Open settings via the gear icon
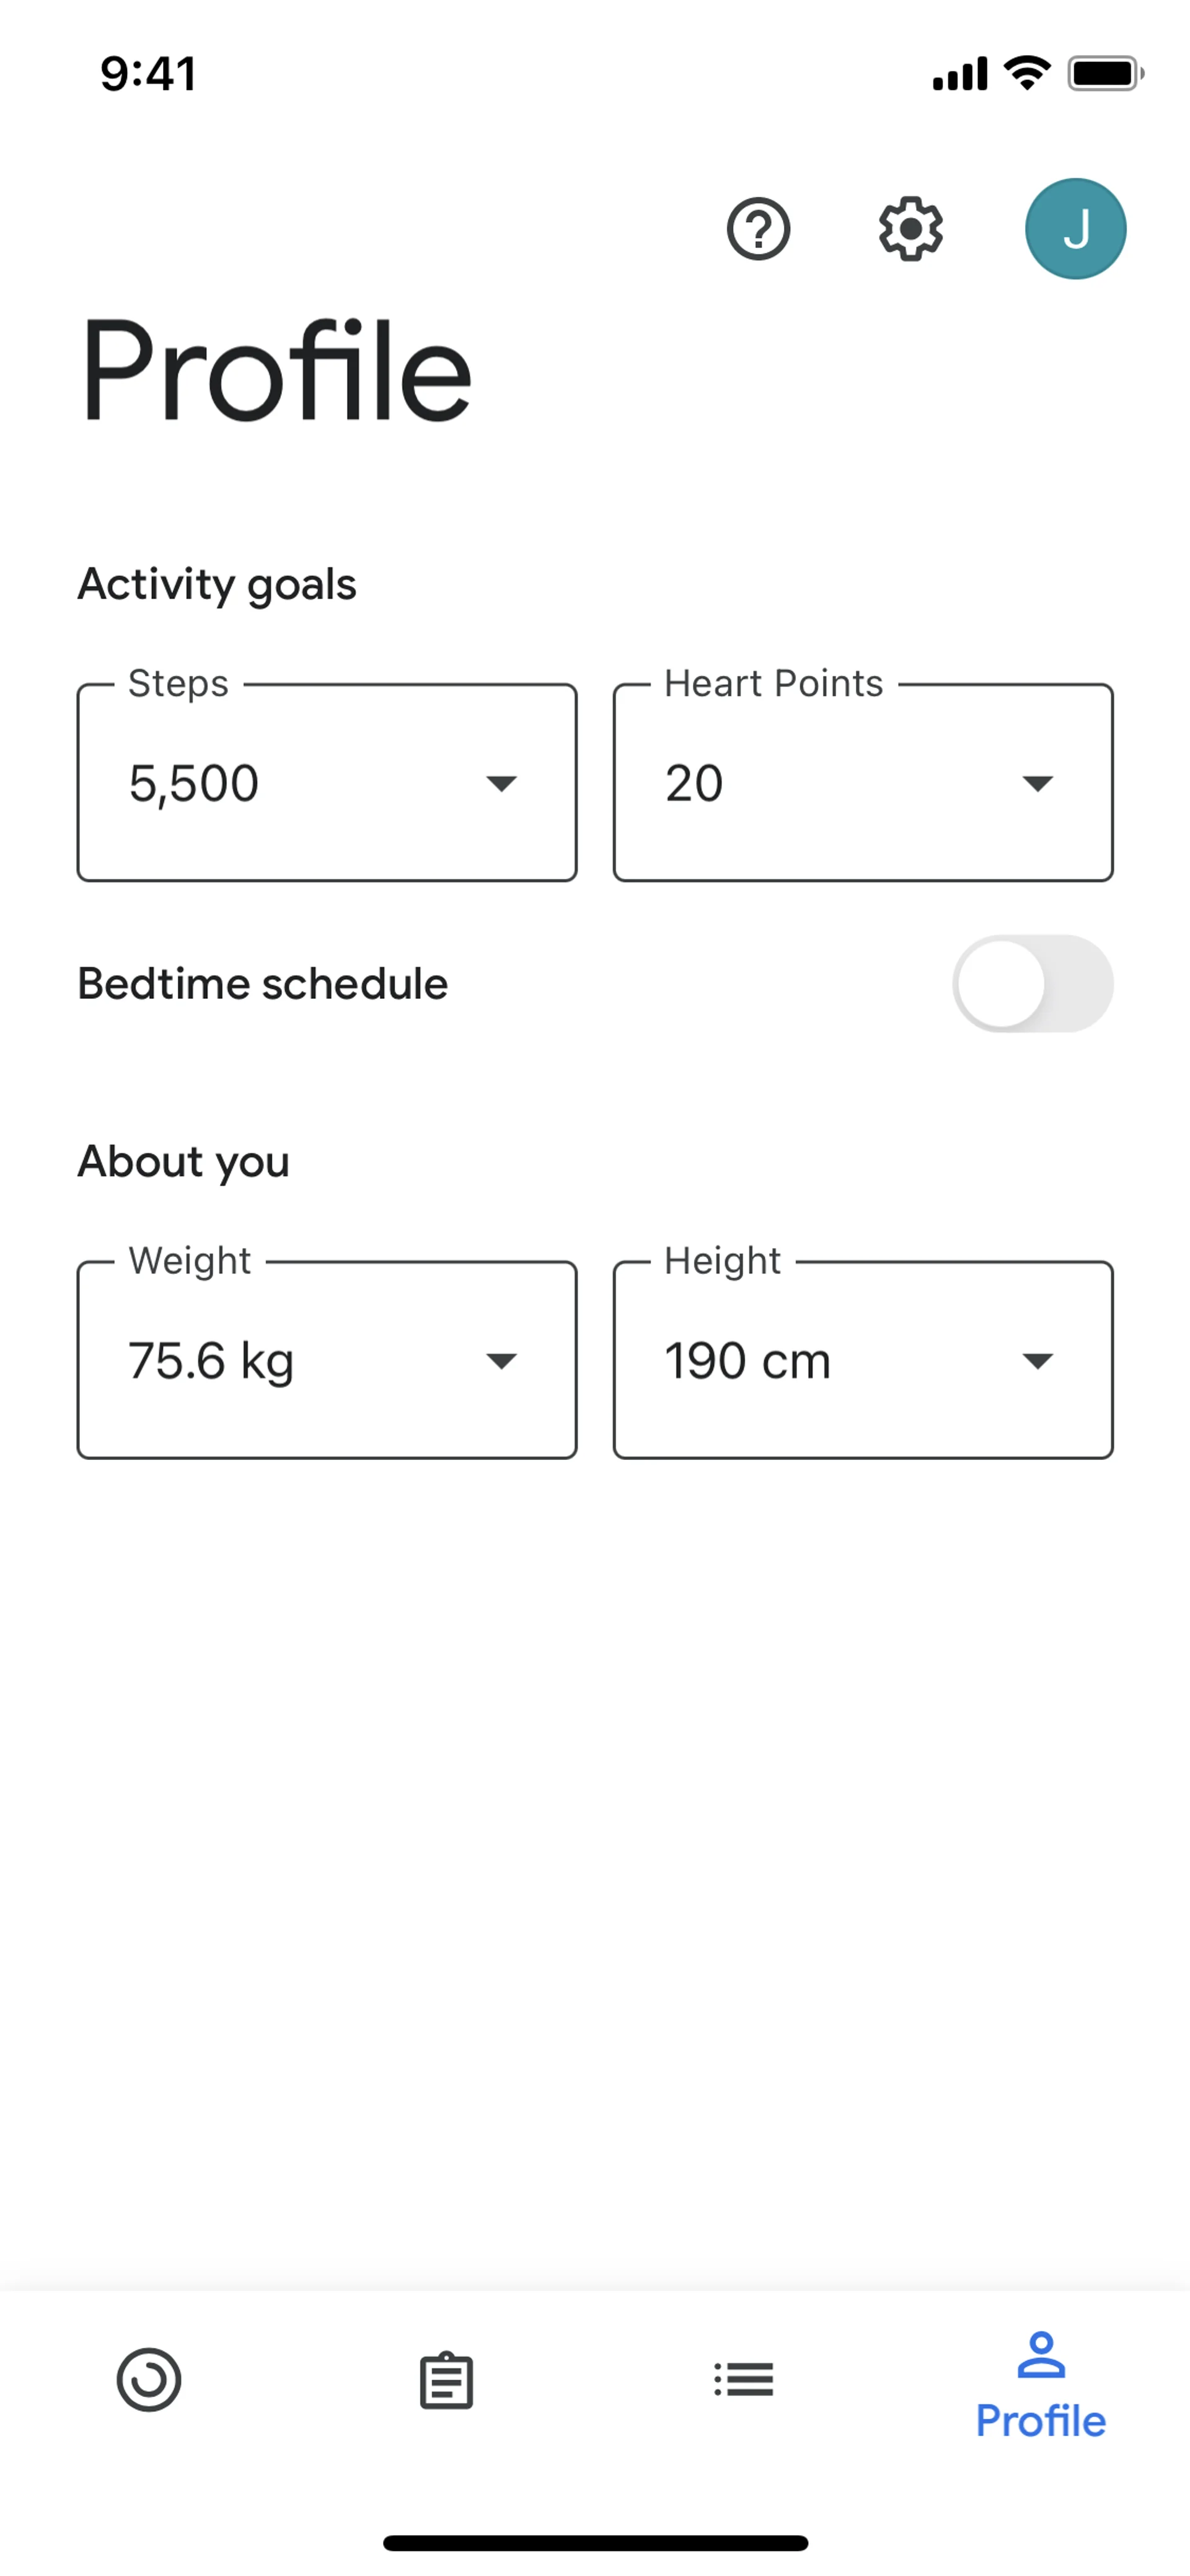 click(910, 230)
